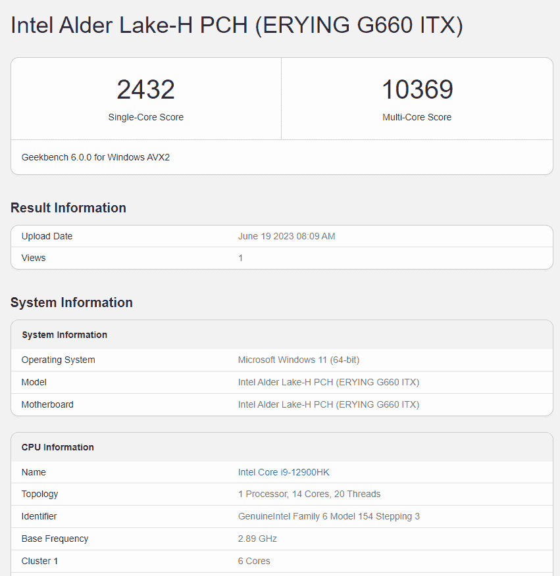Click the Views row label
560x576 pixels.
[34, 258]
